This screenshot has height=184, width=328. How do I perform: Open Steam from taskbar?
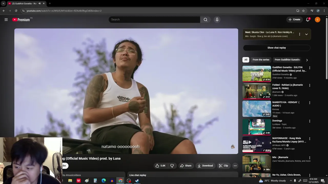137,181
